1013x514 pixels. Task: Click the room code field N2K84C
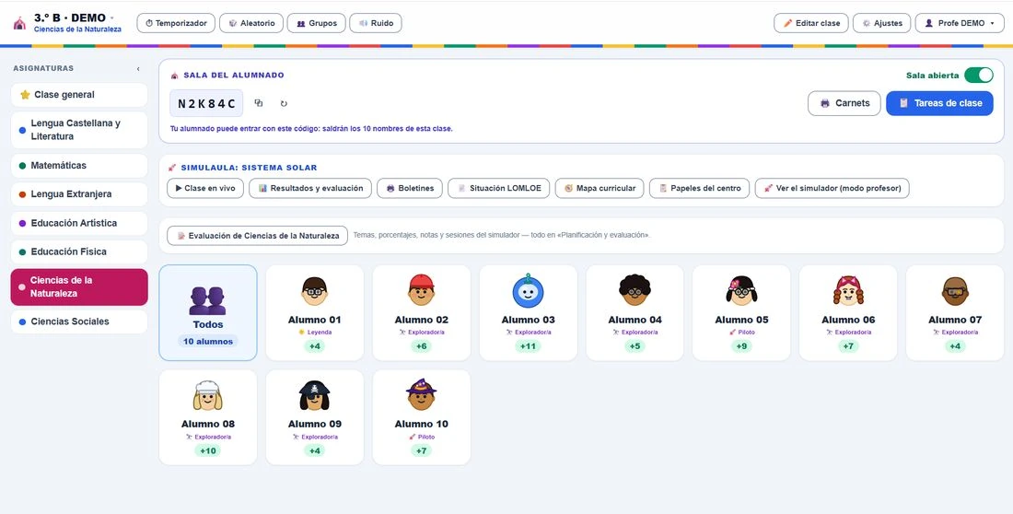206,103
